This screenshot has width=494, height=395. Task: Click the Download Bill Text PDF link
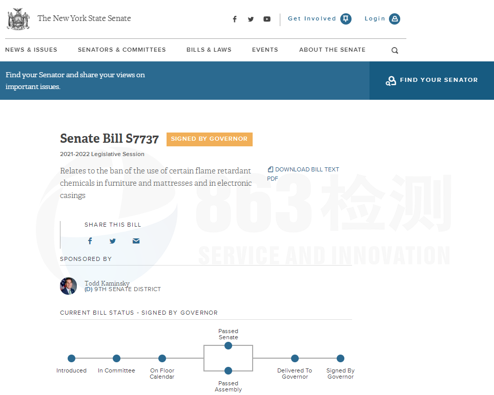click(303, 173)
